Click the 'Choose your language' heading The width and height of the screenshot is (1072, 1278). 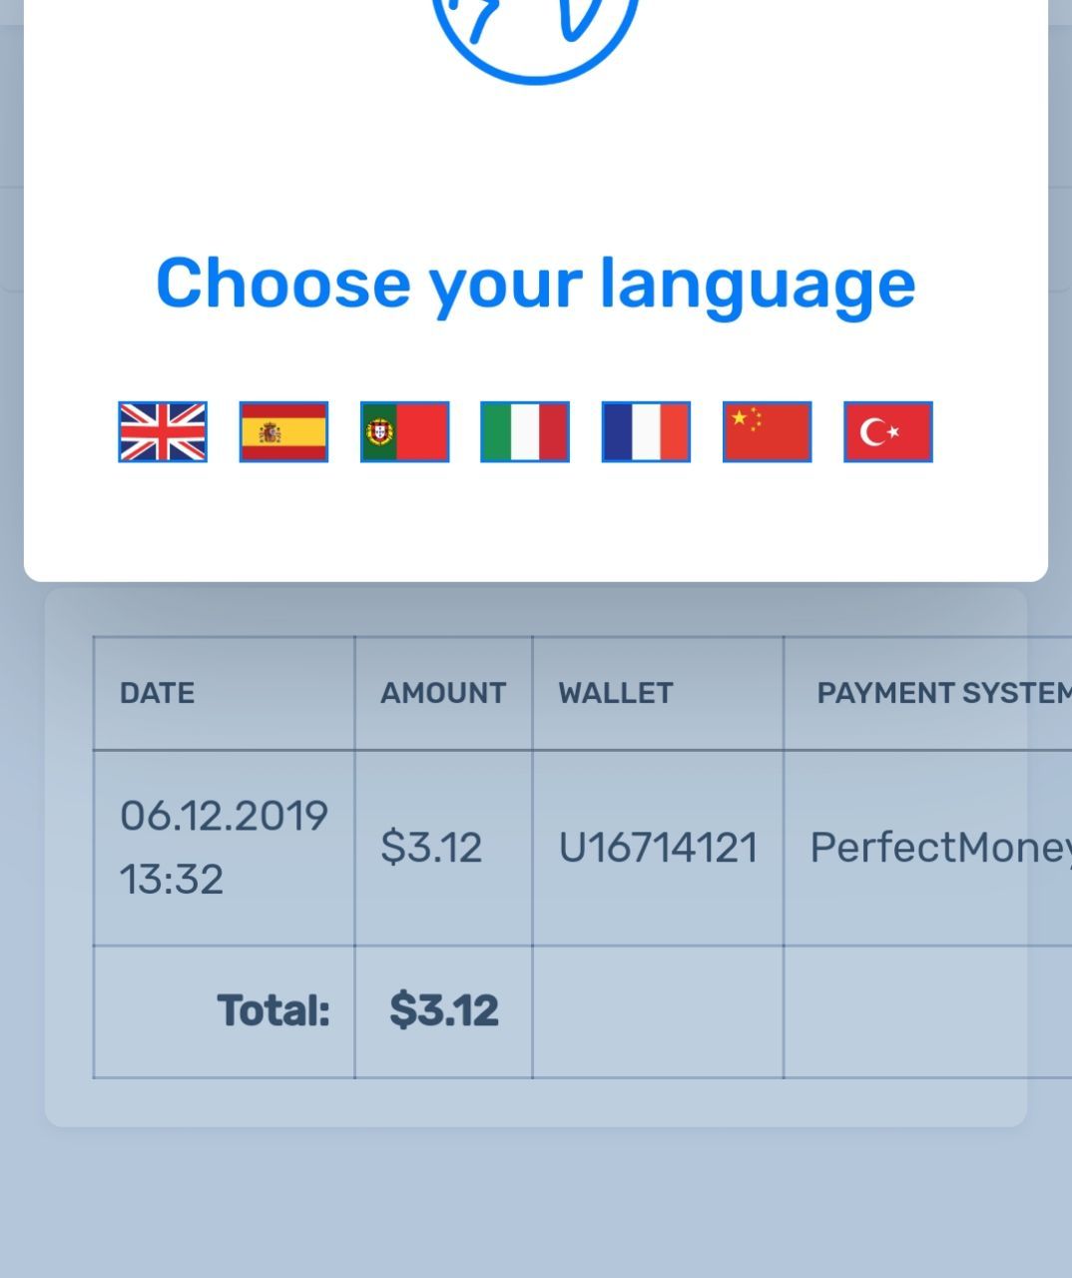(535, 283)
